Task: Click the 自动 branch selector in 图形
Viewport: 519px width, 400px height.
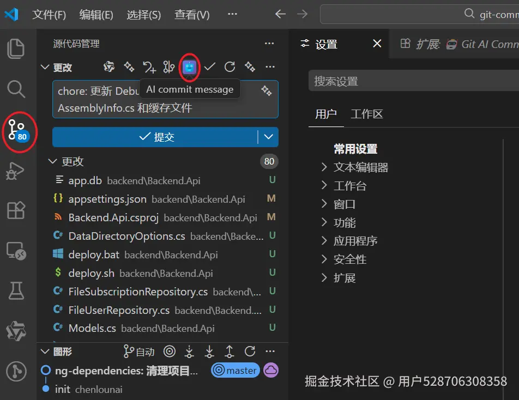Action: 139,351
